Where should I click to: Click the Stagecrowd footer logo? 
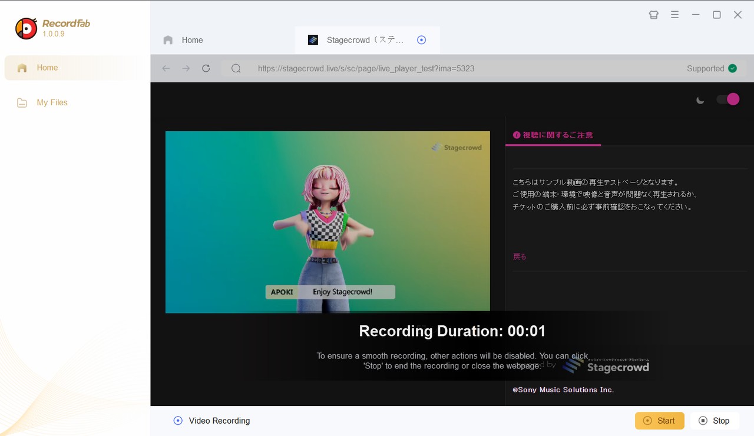click(x=605, y=366)
